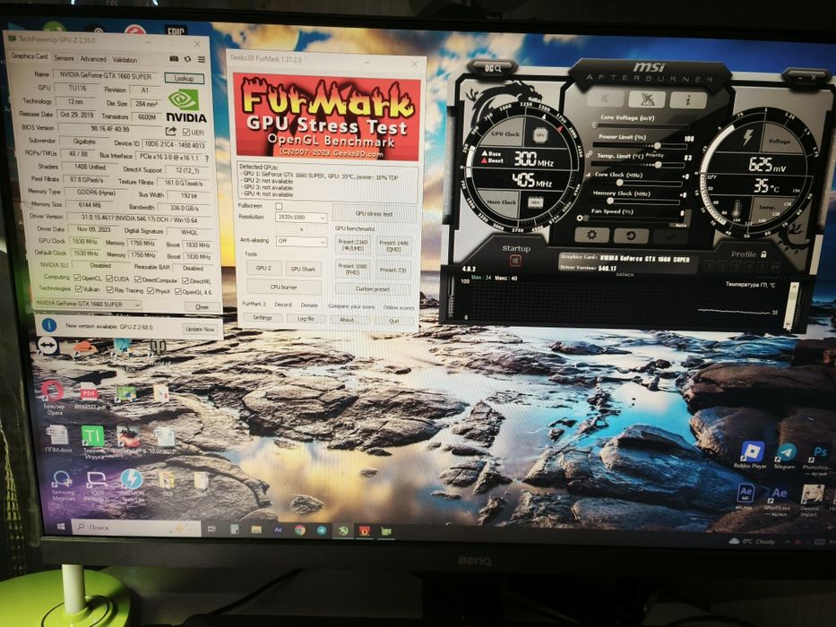836x627 pixels.
Task: Select the GPU-Z Graphics Card tab
Action: click(x=30, y=56)
